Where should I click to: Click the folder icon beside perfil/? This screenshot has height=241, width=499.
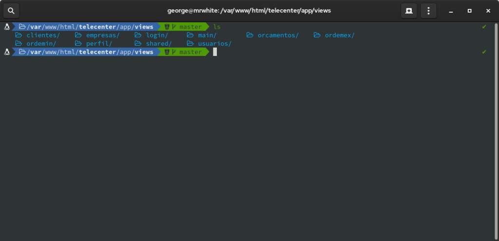(x=78, y=44)
